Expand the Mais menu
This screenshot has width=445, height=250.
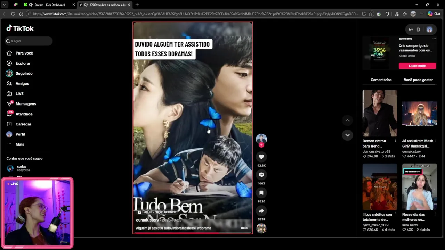pos(15,144)
